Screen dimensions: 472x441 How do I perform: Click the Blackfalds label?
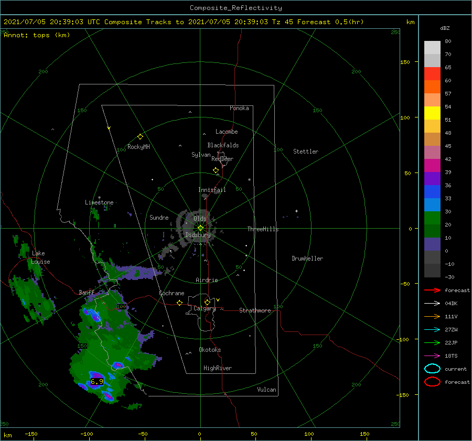223,145
